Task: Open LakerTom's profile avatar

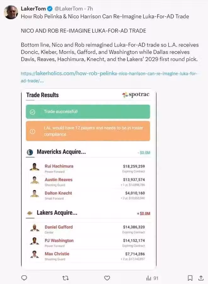Action: [11, 12]
